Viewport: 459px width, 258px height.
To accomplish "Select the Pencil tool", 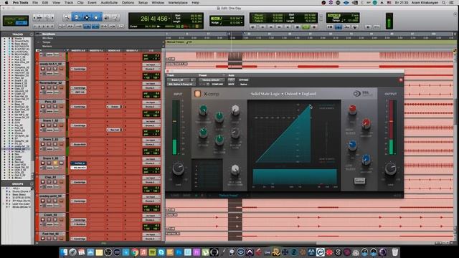I will (x=115, y=17).
